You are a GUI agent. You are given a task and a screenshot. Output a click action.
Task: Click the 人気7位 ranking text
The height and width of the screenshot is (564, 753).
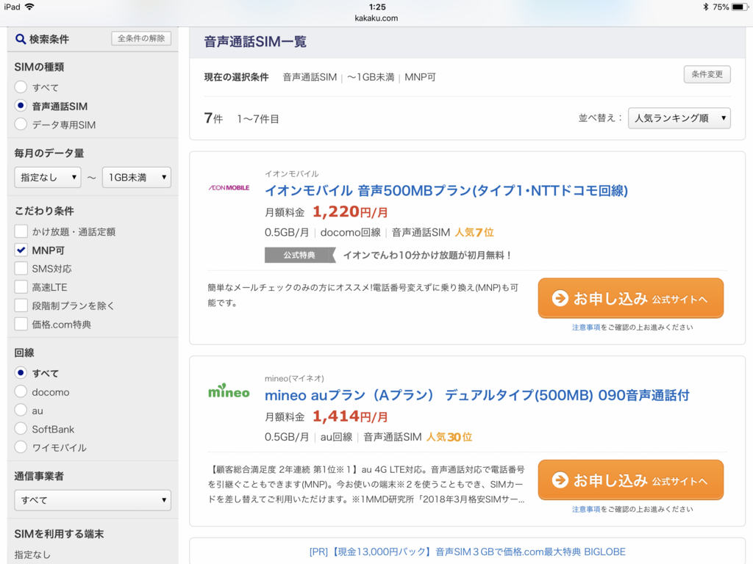(474, 233)
